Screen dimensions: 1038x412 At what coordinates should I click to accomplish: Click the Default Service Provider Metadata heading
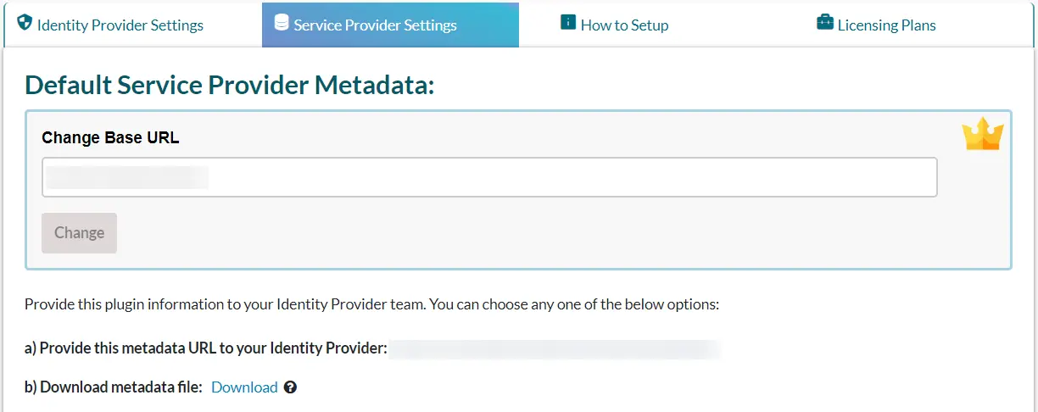(229, 86)
